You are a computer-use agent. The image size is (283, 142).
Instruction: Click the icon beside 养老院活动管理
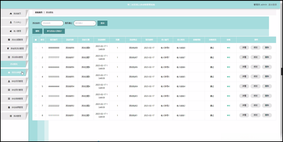(x=8, y=48)
